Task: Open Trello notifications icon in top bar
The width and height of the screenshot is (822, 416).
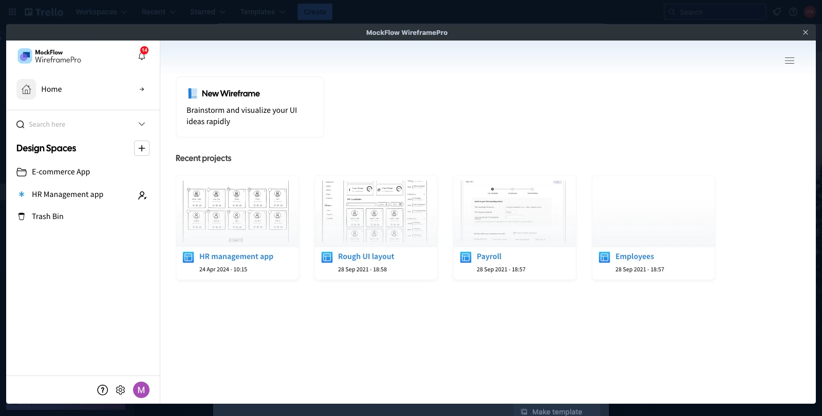Action: 777,12
